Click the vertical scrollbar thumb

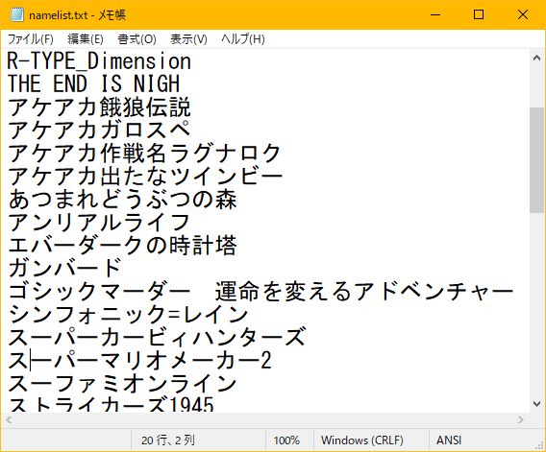pos(537,160)
